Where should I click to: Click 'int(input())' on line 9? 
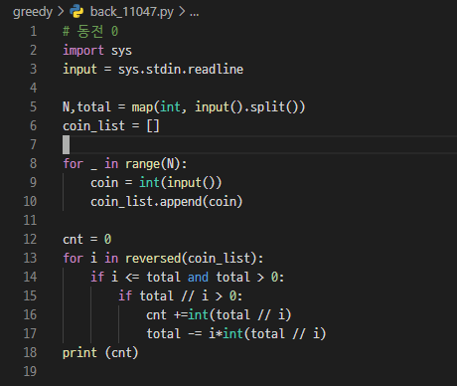(181, 183)
